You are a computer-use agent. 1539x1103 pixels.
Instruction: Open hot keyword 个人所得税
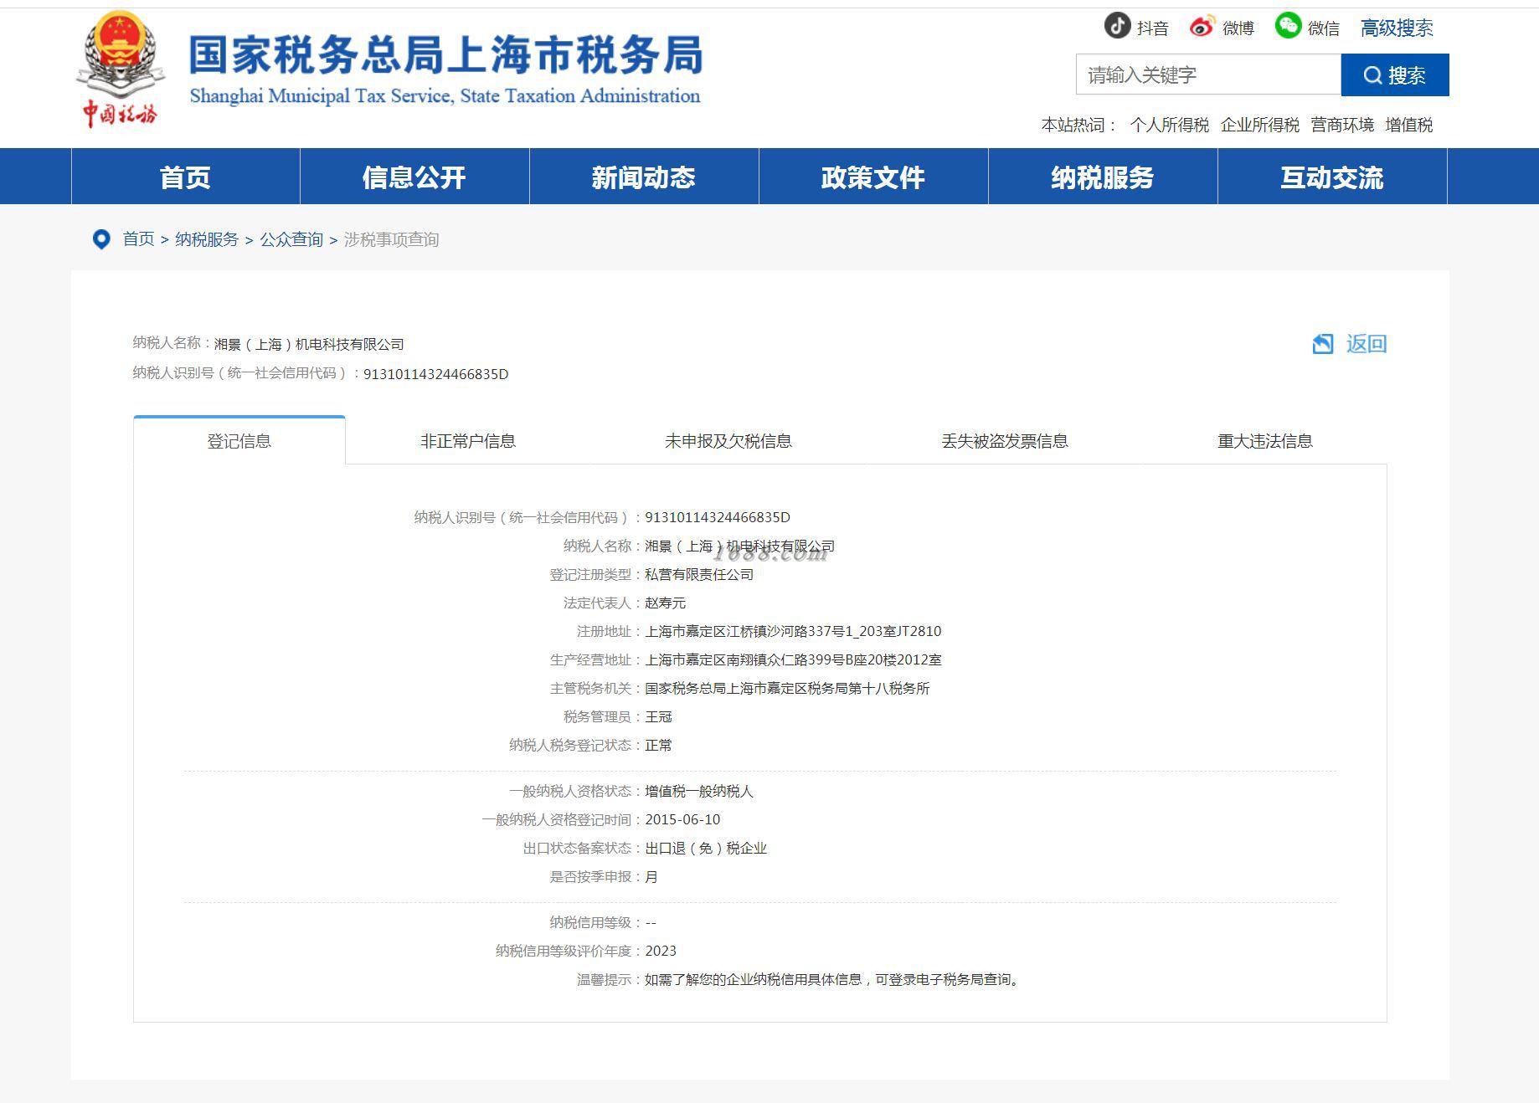point(1169,125)
